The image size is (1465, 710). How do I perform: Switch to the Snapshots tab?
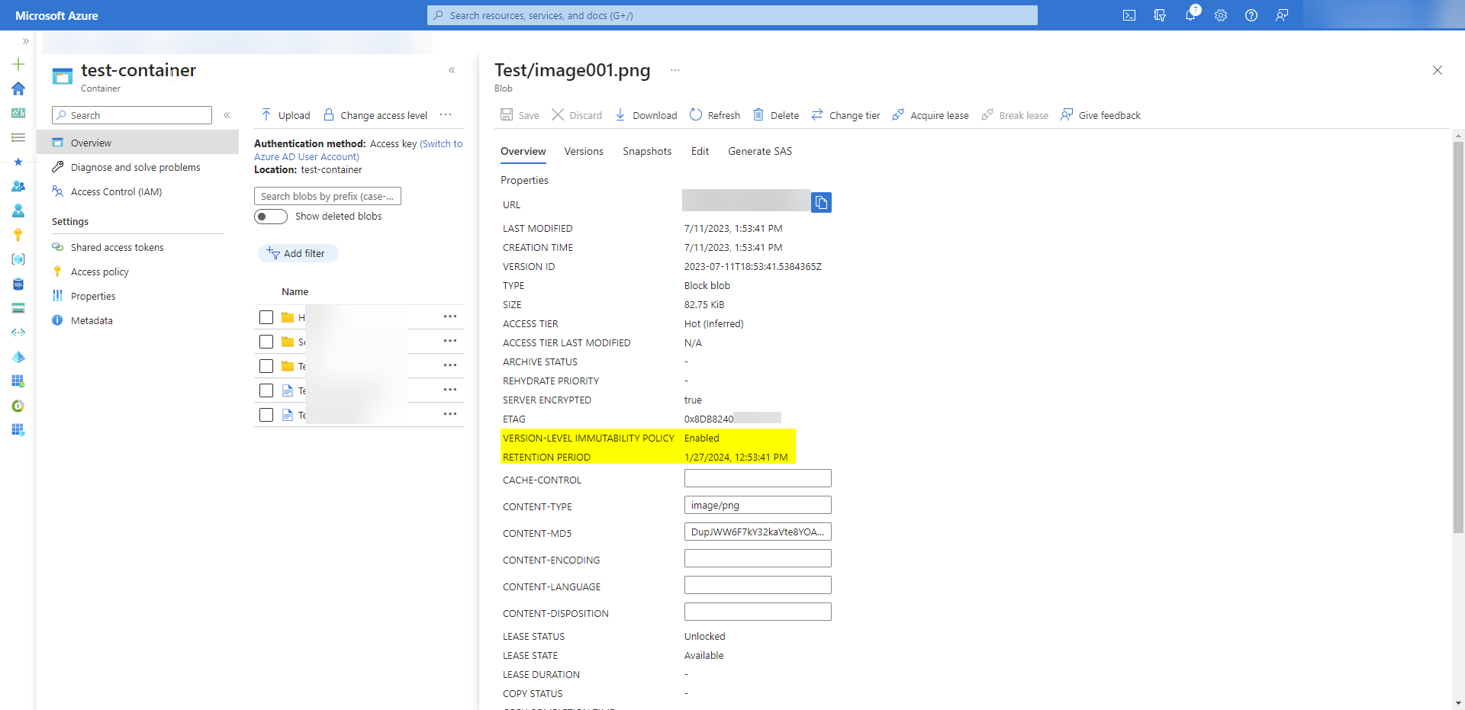pyautogui.click(x=647, y=151)
